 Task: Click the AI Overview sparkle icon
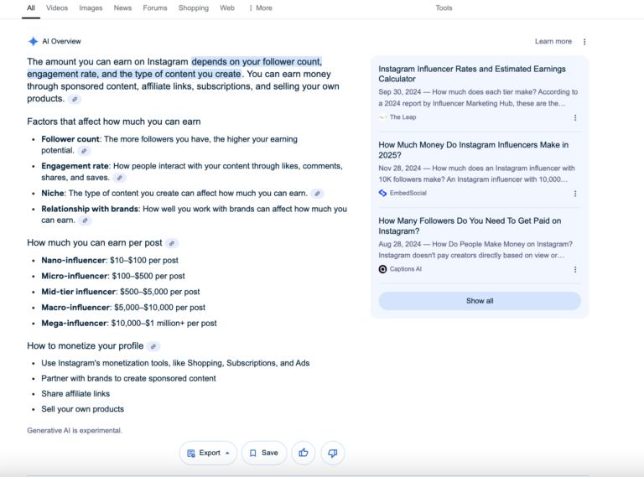click(x=33, y=41)
